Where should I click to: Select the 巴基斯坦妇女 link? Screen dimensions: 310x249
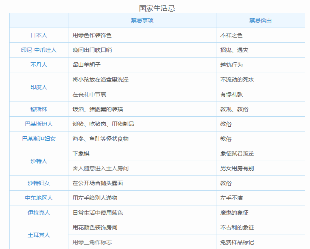click(39, 139)
